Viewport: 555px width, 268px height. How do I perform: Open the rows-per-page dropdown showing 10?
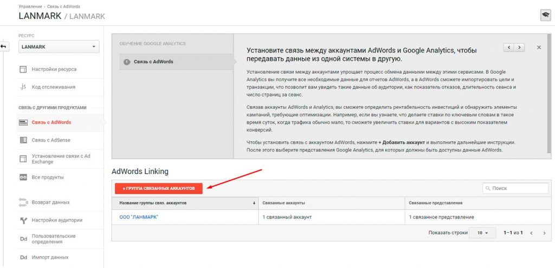pyautogui.click(x=482, y=233)
